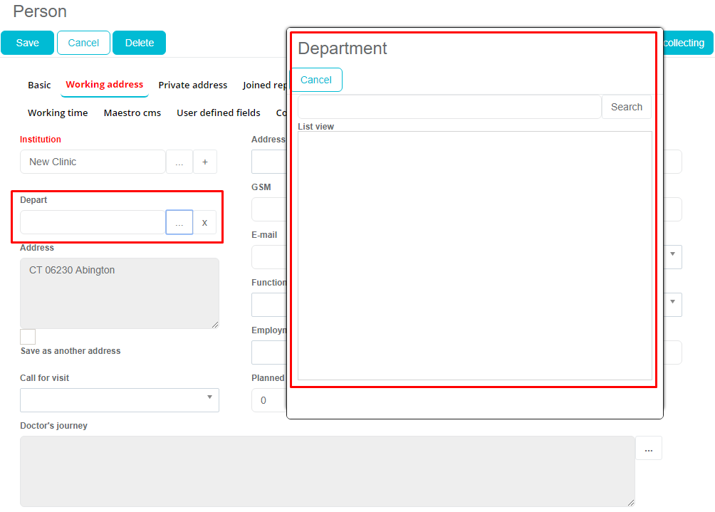Focus the Institution field showing New Clinic
Viewport: 715px width, 512px height.
pyautogui.click(x=93, y=162)
